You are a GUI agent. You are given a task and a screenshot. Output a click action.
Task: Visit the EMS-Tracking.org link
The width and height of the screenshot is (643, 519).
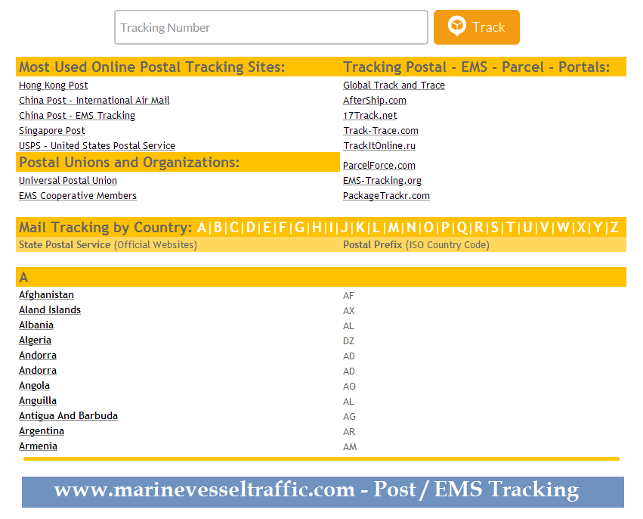click(382, 181)
